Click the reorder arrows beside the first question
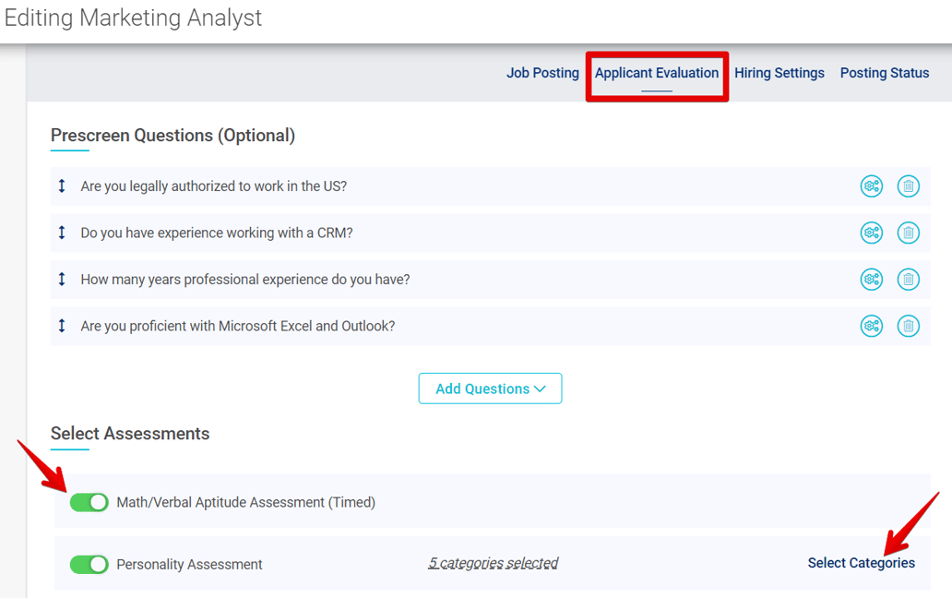952x598 pixels. [62, 185]
